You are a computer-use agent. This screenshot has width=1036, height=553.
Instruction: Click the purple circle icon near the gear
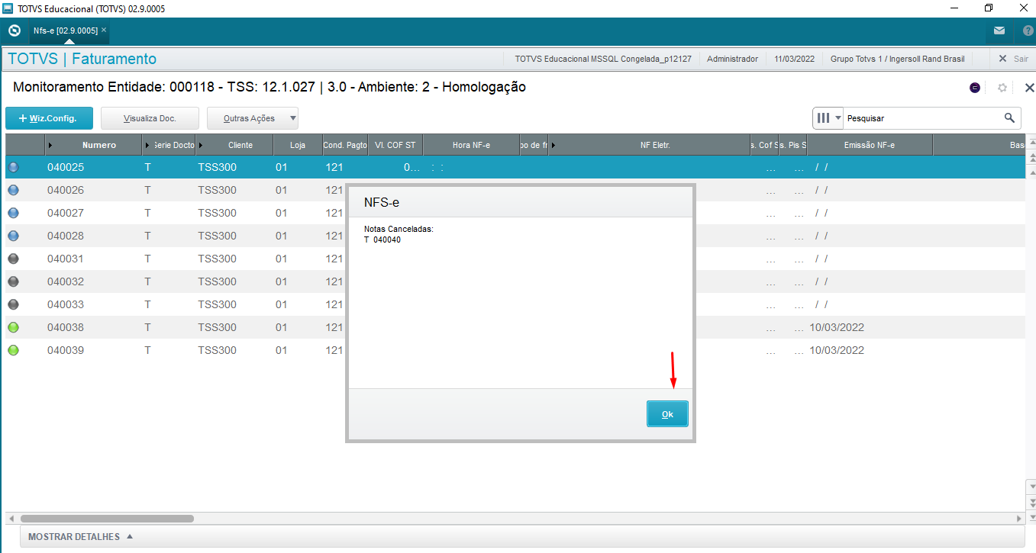[x=975, y=88]
